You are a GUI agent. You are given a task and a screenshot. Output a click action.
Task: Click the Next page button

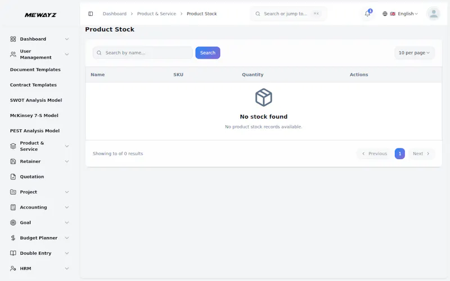[x=421, y=153]
